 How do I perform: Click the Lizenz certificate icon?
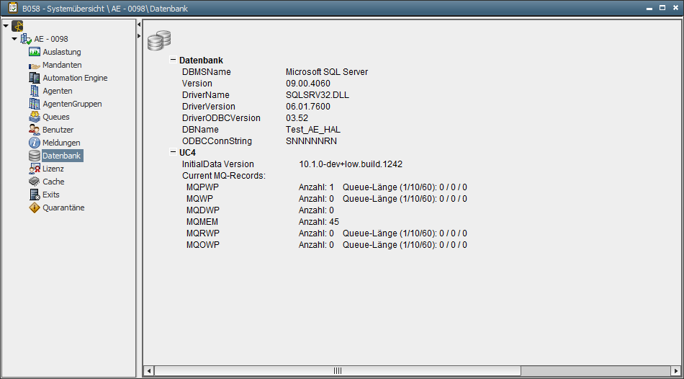coord(35,169)
